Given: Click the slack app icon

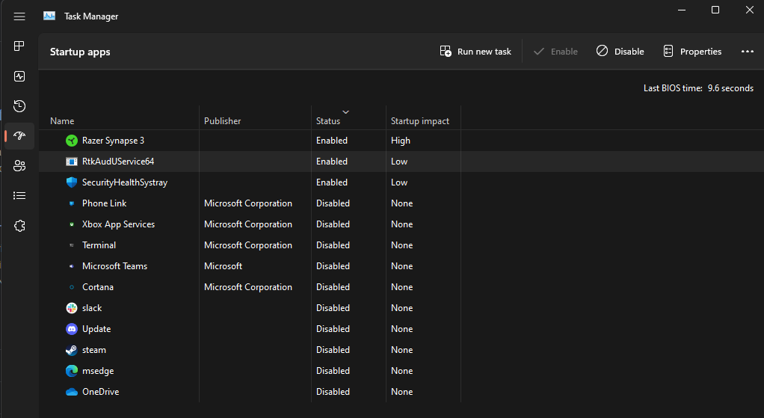Looking at the screenshot, I should pos(72,308).
